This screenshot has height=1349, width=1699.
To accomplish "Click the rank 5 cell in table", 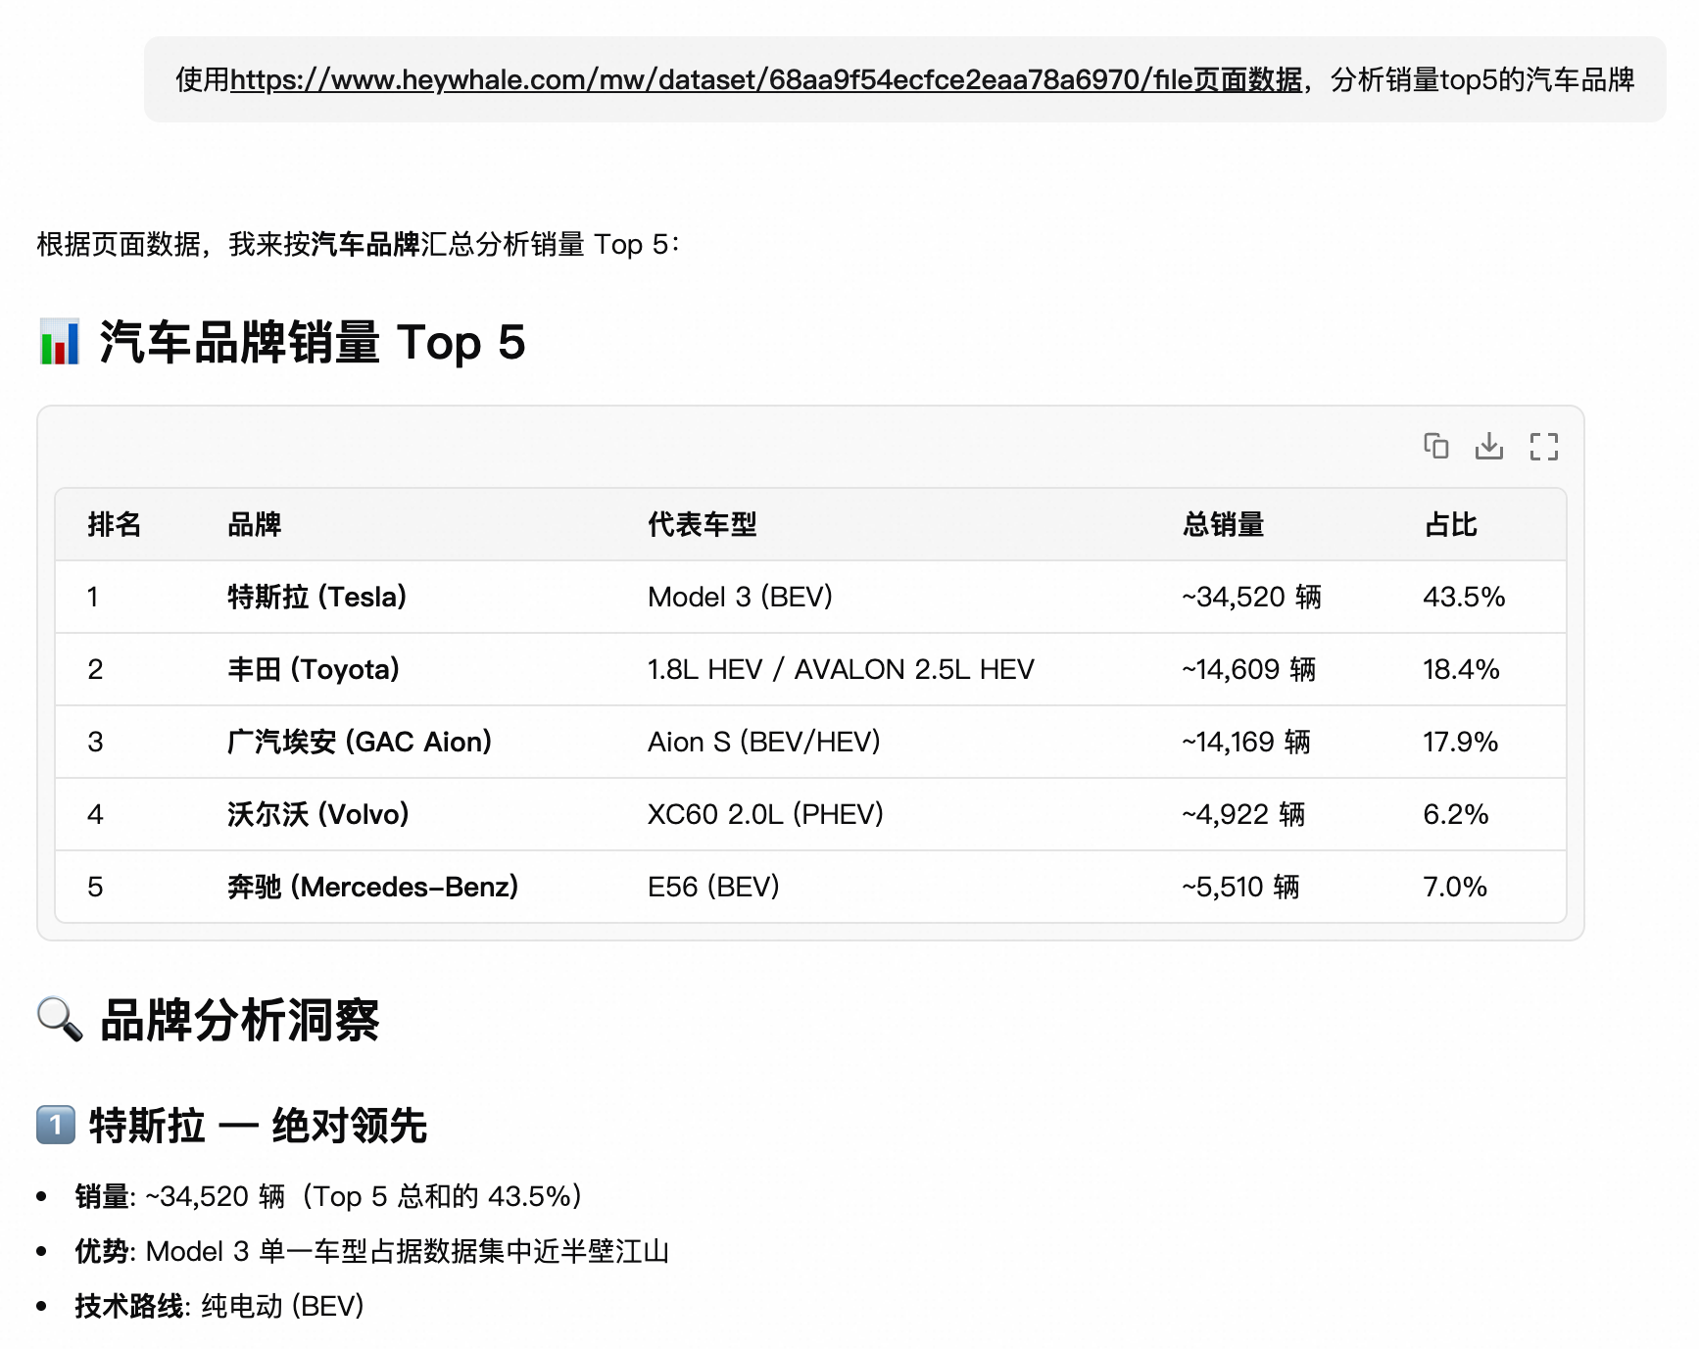I will tap(95, 887).
